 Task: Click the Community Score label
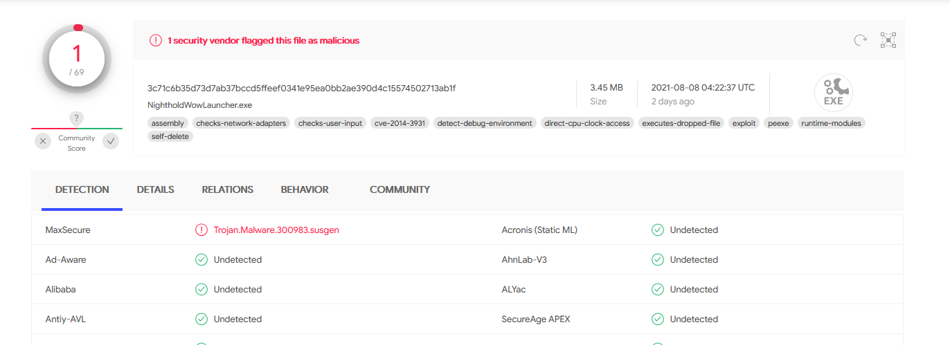[77, 143]
